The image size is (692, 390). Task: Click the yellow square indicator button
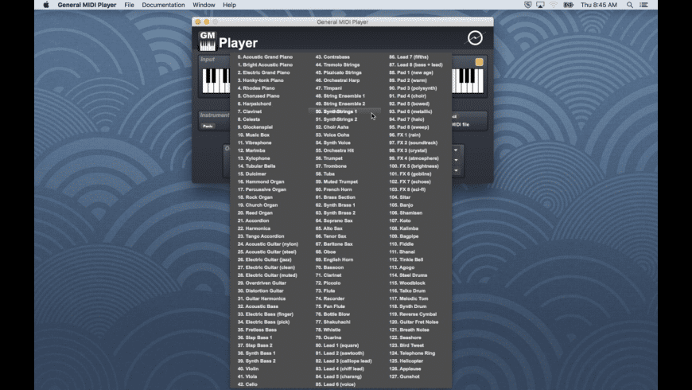pyautogui.click(x=480, y=62)
